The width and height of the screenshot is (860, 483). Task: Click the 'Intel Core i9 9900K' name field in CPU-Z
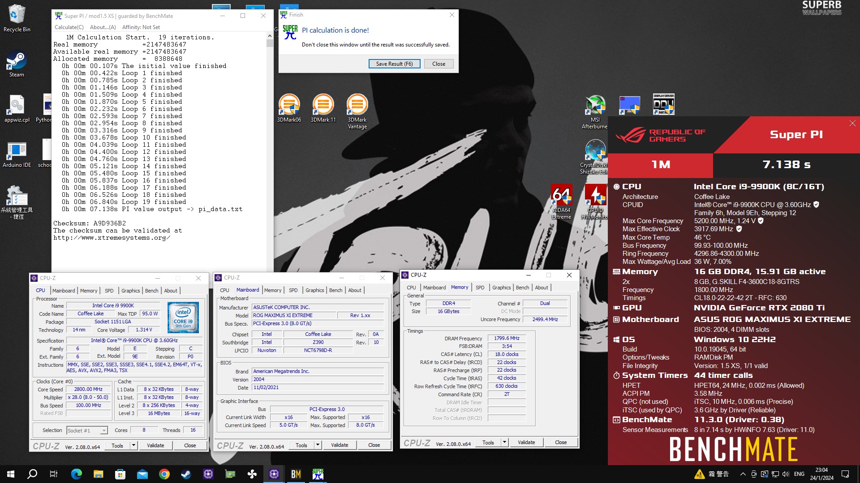113,306
